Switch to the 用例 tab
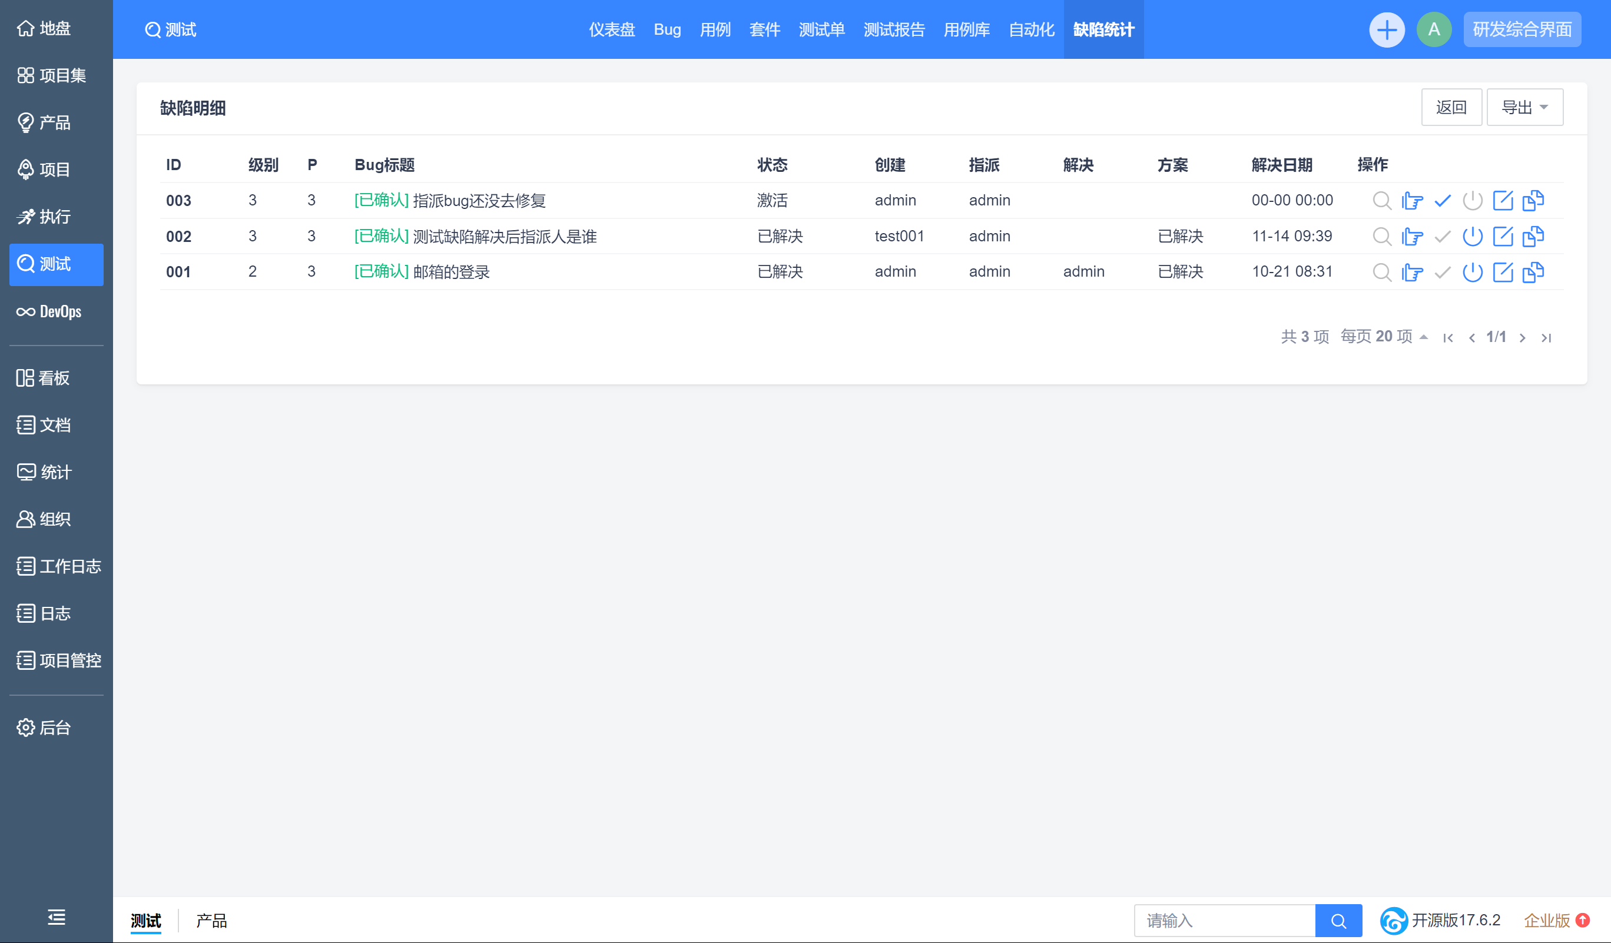The height and width of the screenshot is (943, 1611). [x=715, y=29]
